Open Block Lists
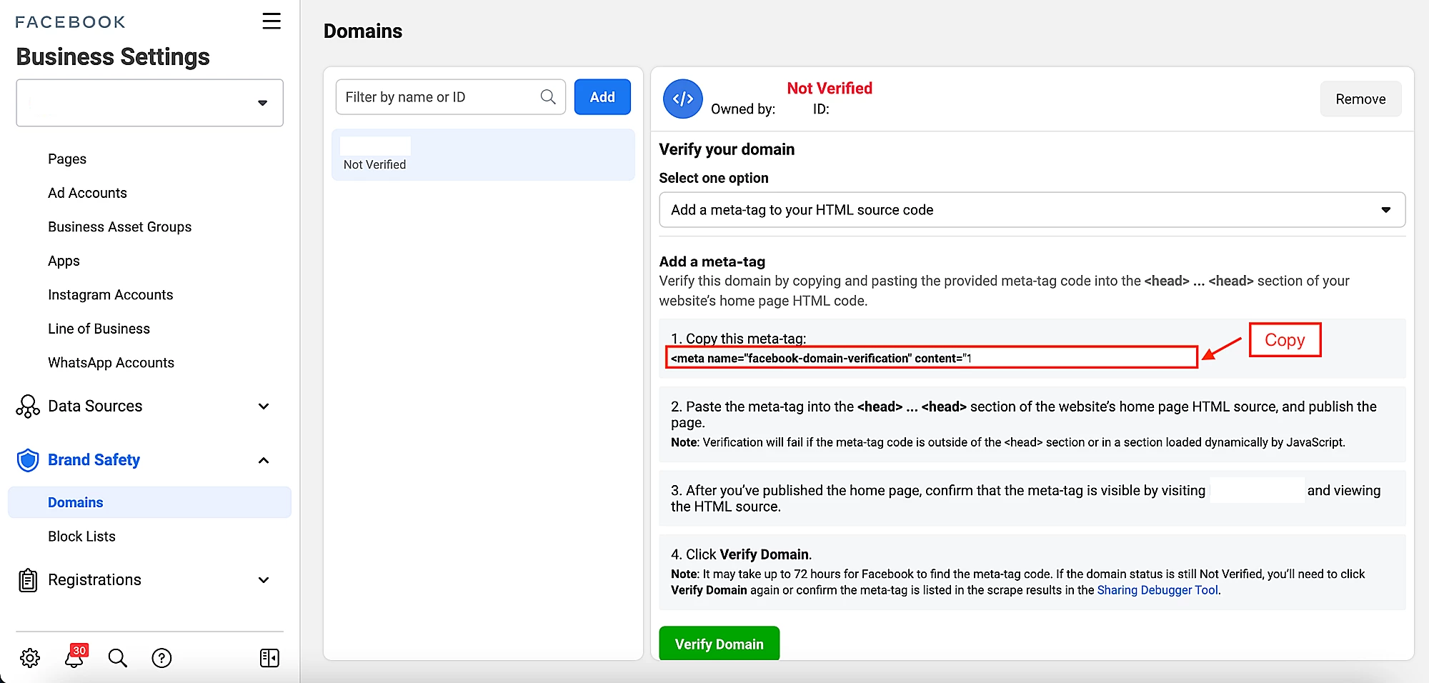The height and width of the screenshot is (683, 1429). [x=81, y=536]
